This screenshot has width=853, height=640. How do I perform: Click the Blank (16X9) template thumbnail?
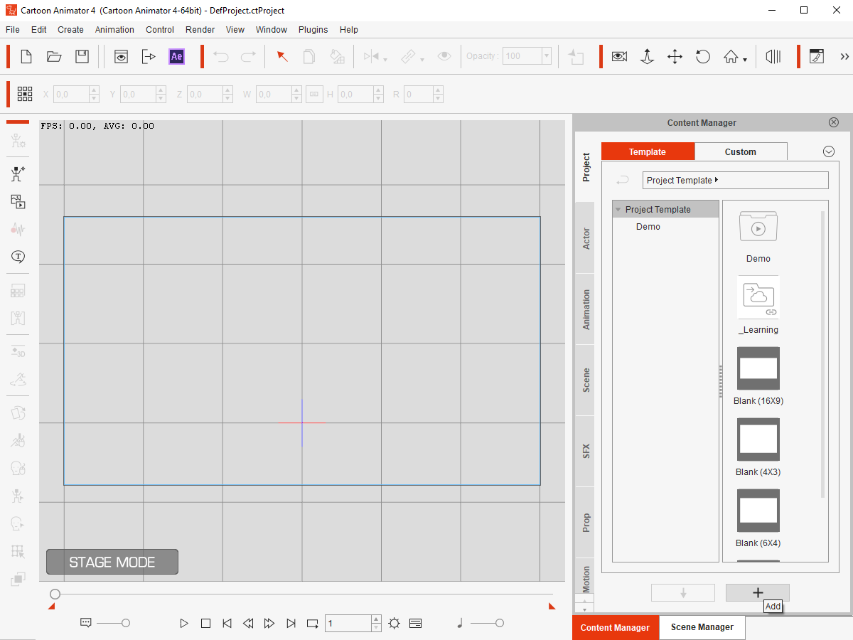[758, 368]
